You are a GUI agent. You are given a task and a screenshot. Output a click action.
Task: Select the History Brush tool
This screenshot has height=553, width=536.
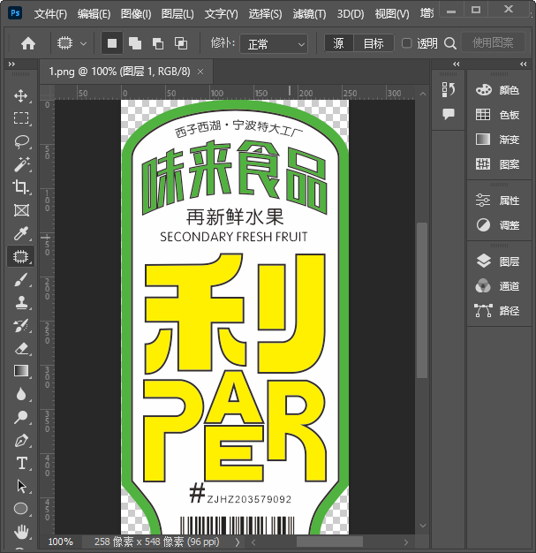pyautogui.click(x=21, y=326)
